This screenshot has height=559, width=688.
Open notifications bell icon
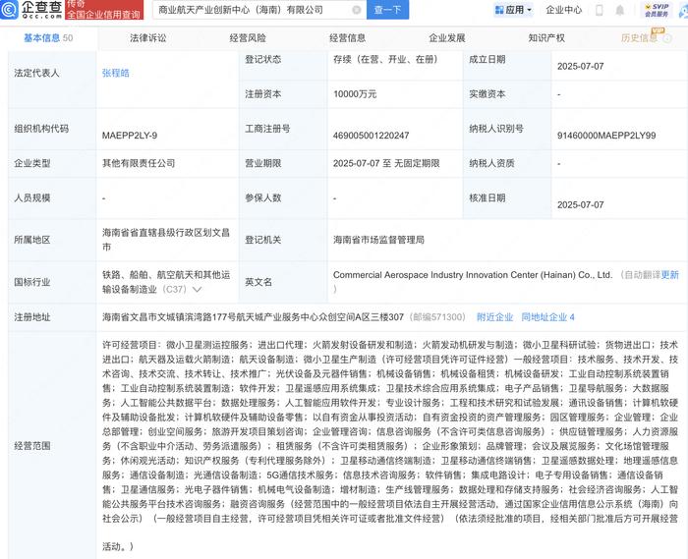tap(619, 10)
